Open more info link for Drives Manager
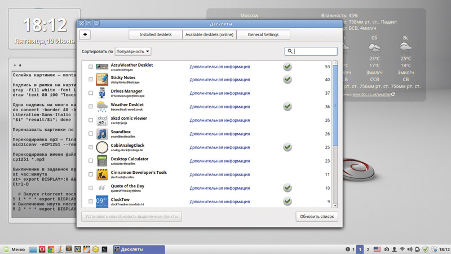Screen dimensions: 451x254 click(219, 93)
